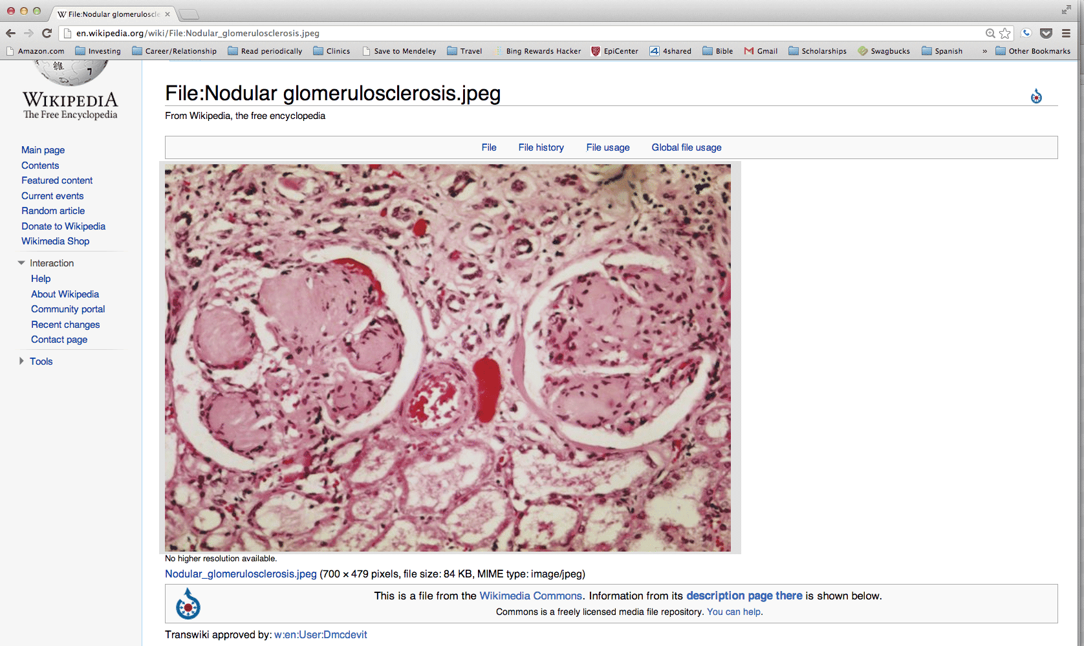Open a Random article
This screenshot has width=1084, height=646.
pos(53,211)
